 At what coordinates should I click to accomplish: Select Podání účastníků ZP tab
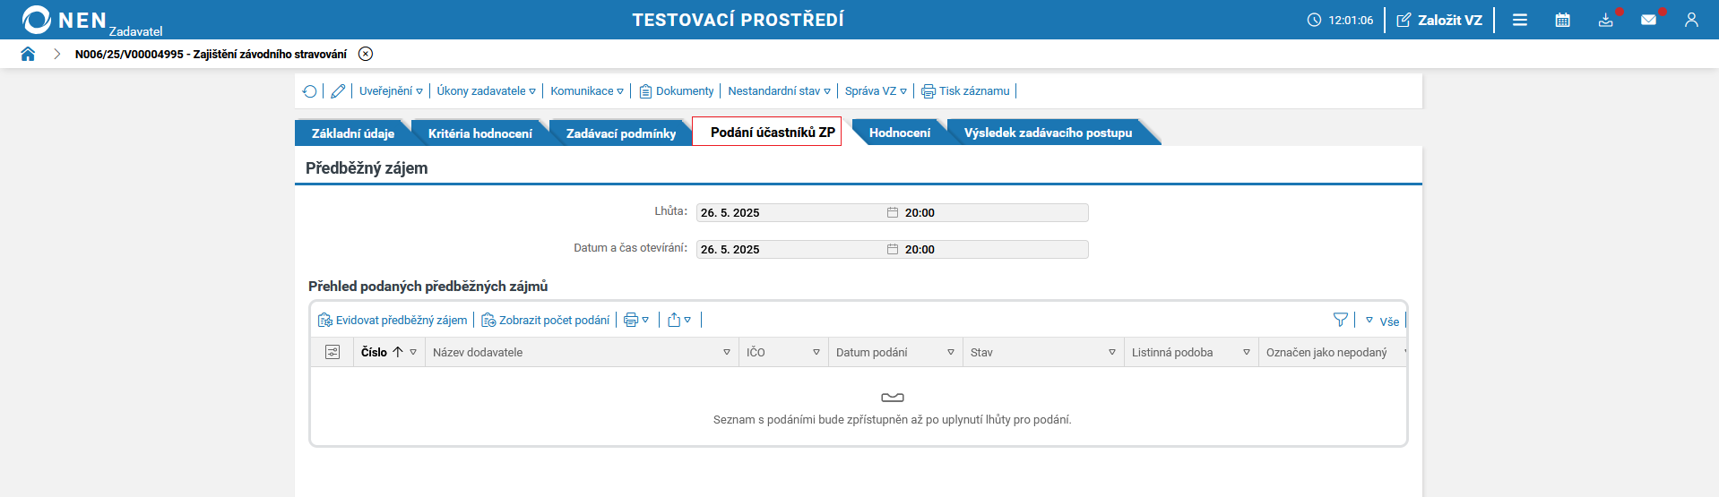767,132
